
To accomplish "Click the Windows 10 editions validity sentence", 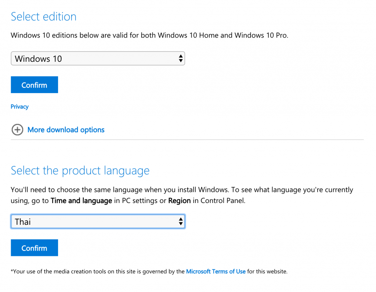I will 149,35.
